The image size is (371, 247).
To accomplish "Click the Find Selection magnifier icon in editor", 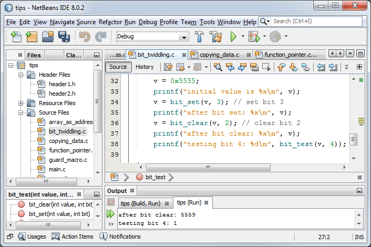I will [218, 67].
